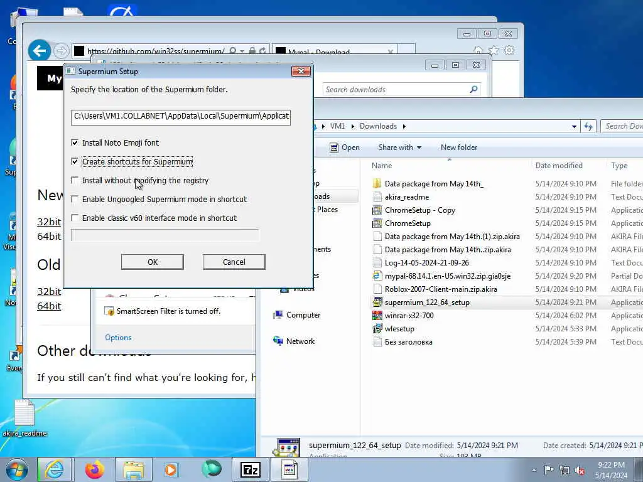Screen dimensions: 643x482
Task: Expand the arrow after Downloads in breadcrumb
Action: tap(404, 126)
